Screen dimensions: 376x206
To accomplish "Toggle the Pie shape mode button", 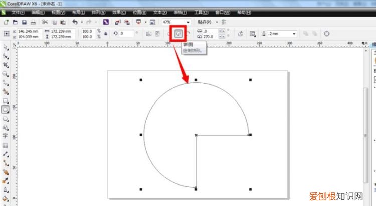I will [178, 34].
